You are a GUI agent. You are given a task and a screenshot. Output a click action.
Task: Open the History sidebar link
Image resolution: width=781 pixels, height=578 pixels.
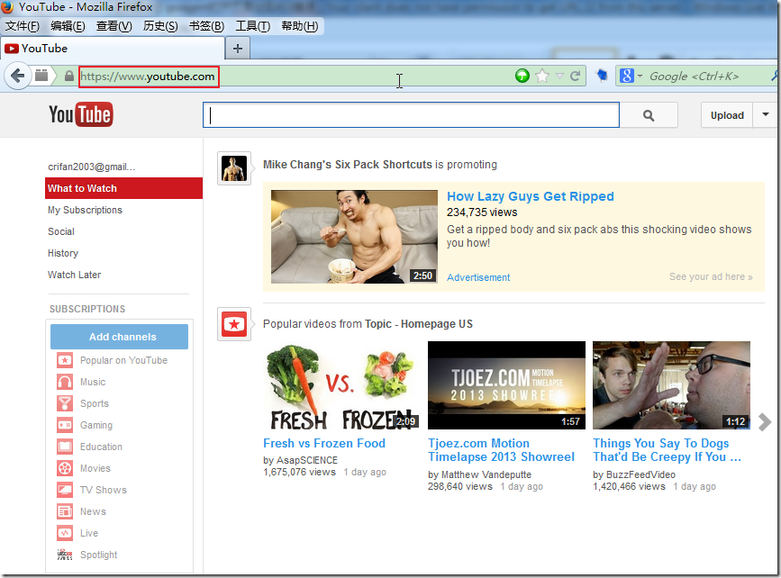tap(63, 253)
